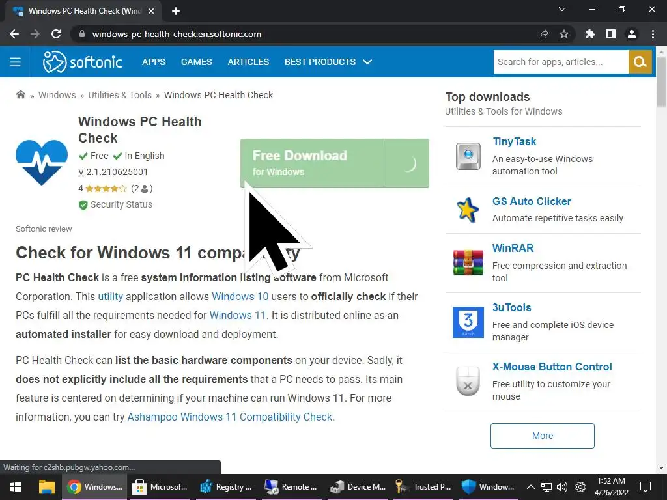
Task: Reload the page with the refresh icon
Action: coord(56,34)
